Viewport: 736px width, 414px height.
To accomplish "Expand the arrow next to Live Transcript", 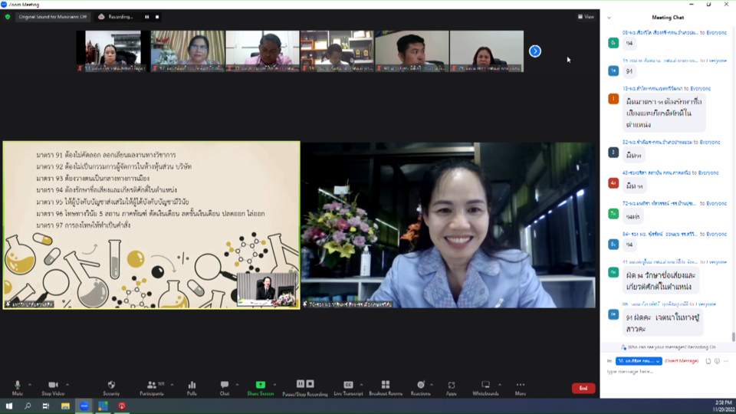I will tap(361, 385).
